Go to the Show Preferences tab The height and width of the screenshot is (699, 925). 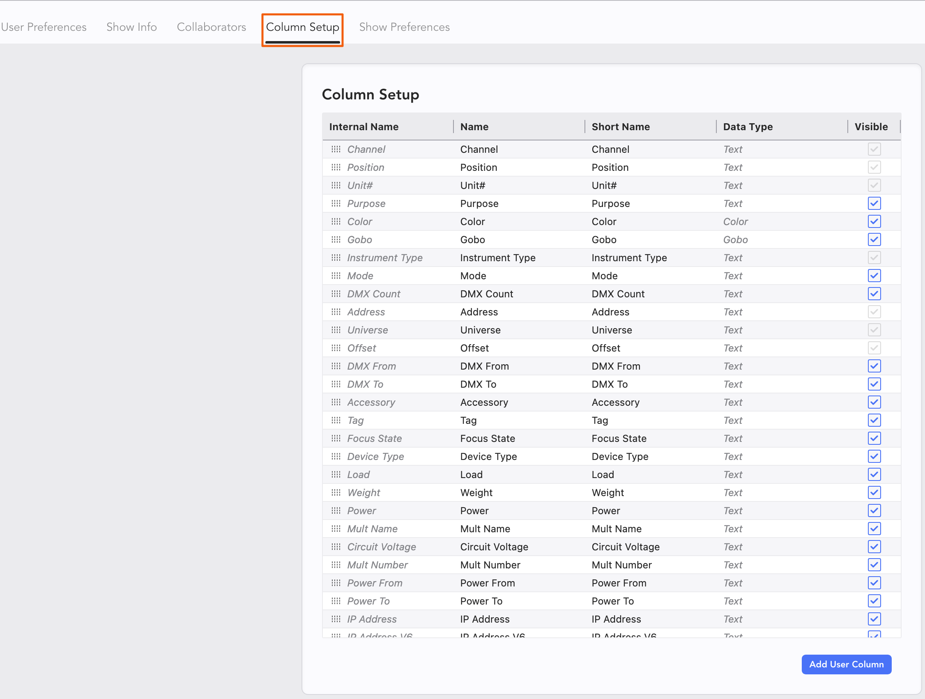404,27
